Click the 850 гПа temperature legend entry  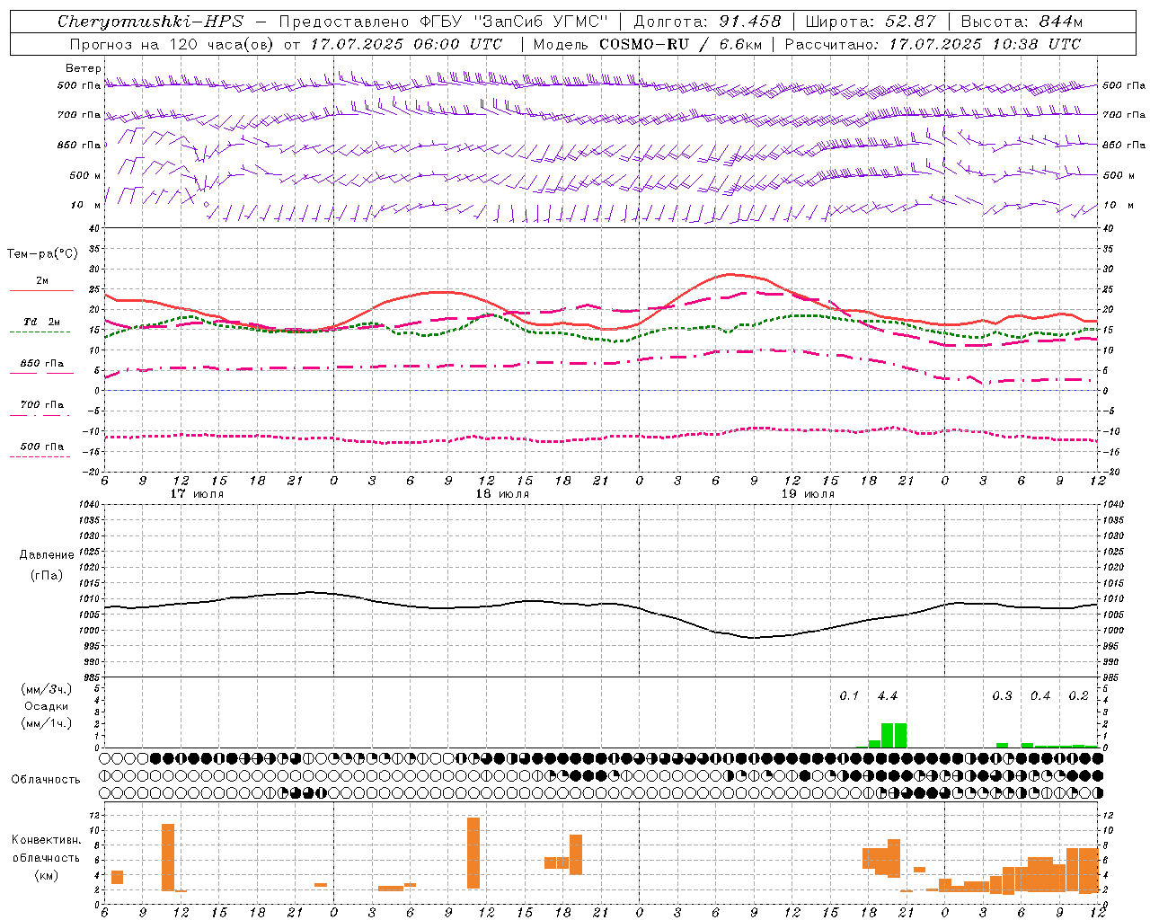pyautogui.click(x=41, y=364)
